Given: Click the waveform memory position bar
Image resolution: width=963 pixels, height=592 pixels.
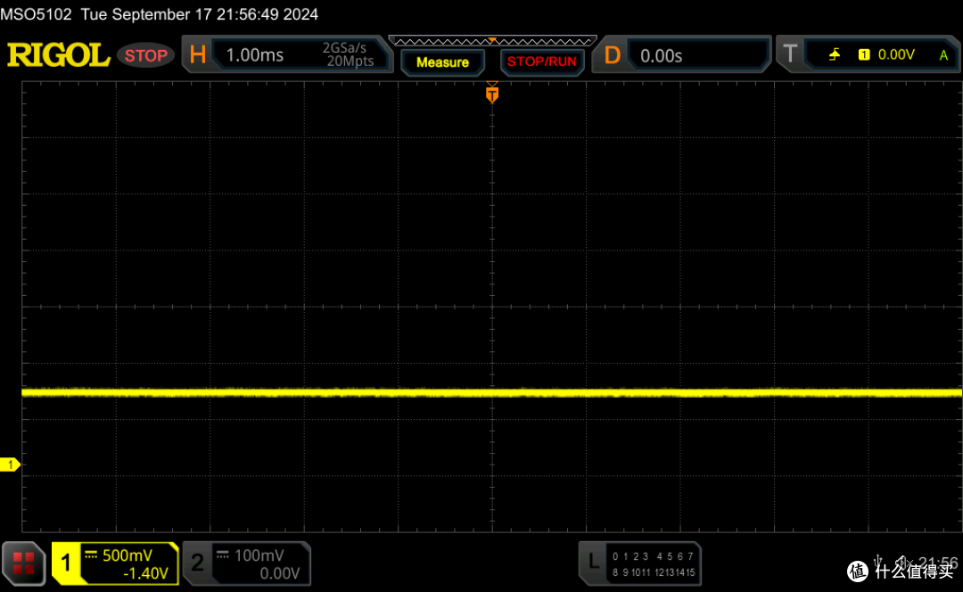Looking at the screenshot, I should pyautogui.click(x=492, y=41).
